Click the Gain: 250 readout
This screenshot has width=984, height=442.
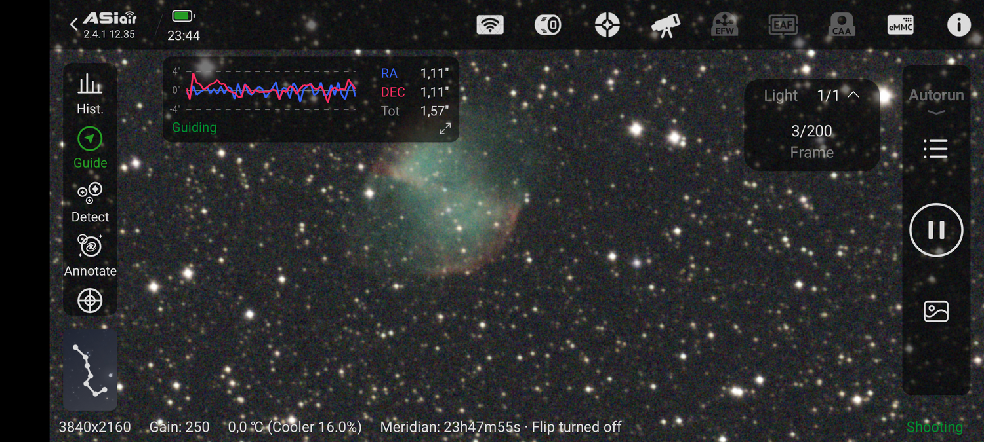(x=179, y=428)
